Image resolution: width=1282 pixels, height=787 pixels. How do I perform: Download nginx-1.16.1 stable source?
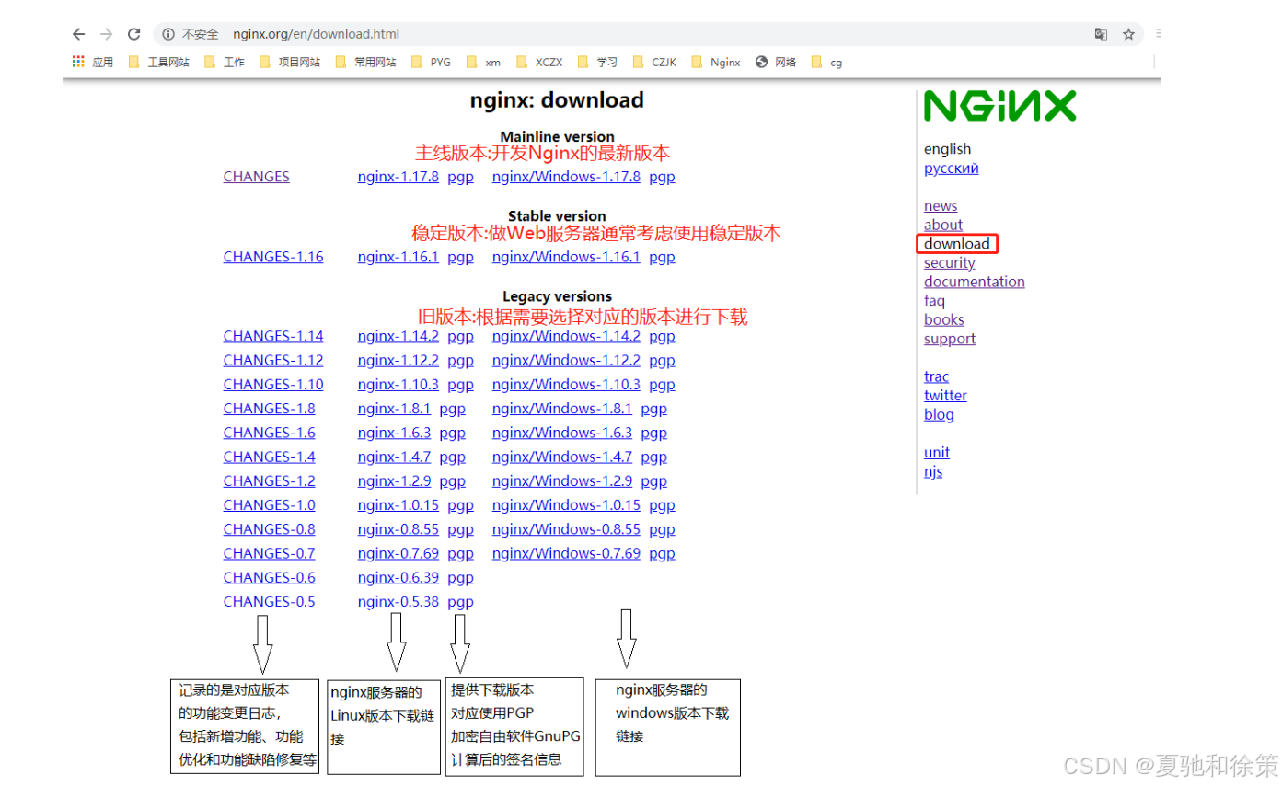pos(398,257)
